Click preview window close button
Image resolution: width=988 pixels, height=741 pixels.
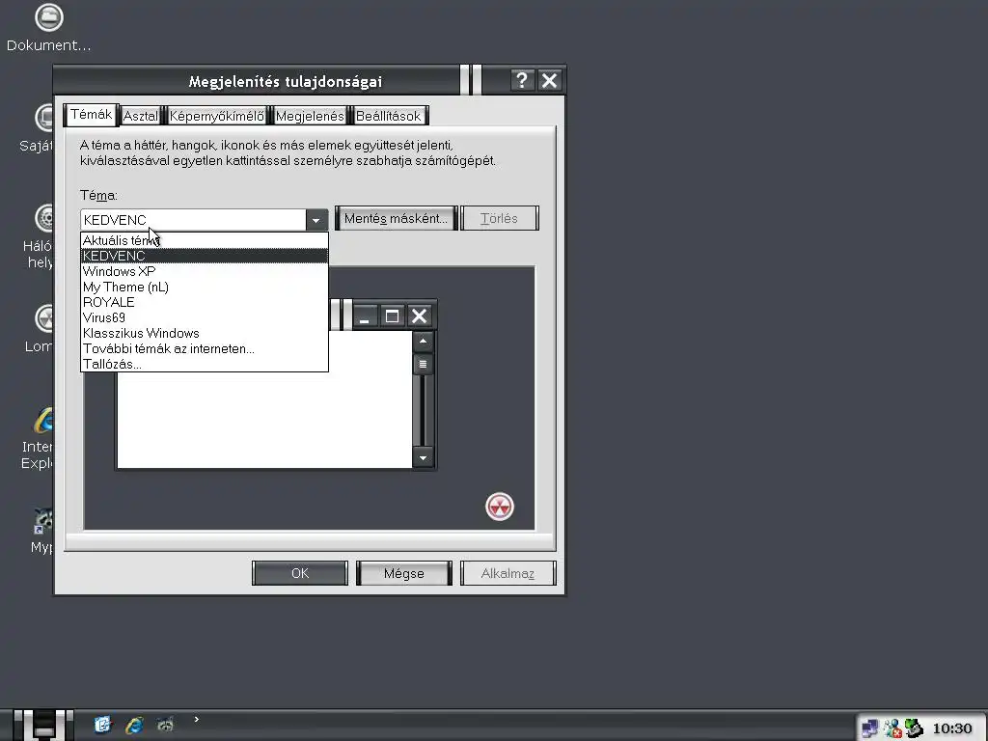[x=420, y=316]
